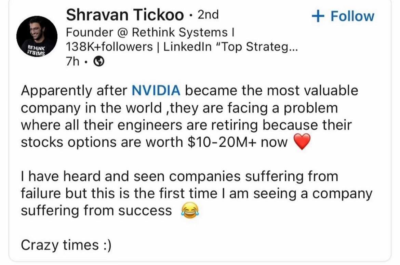Click the globe public visibility icon

click(x=99, y=62)
